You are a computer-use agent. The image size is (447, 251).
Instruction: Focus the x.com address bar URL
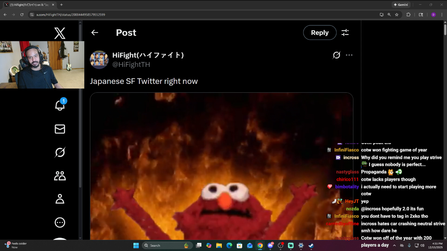[71, 15]
